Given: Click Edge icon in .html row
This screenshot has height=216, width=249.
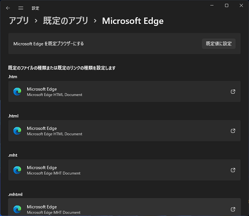Looking at the screenshot, I should pyautogui.click(x=17, y=131).
